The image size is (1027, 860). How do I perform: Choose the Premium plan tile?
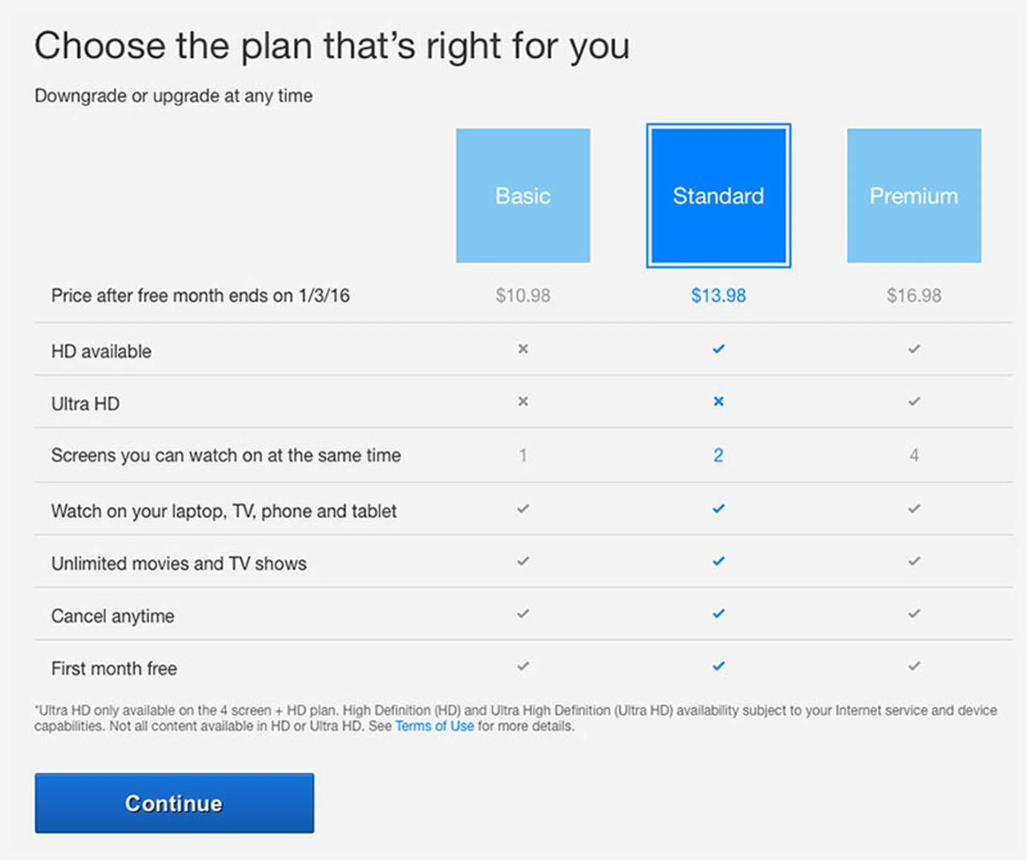pyautogui.click(x=914, y=195)
